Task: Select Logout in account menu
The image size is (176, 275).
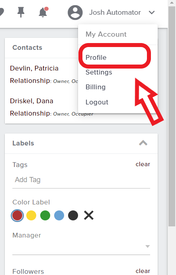Action: (x=97, y=102)
